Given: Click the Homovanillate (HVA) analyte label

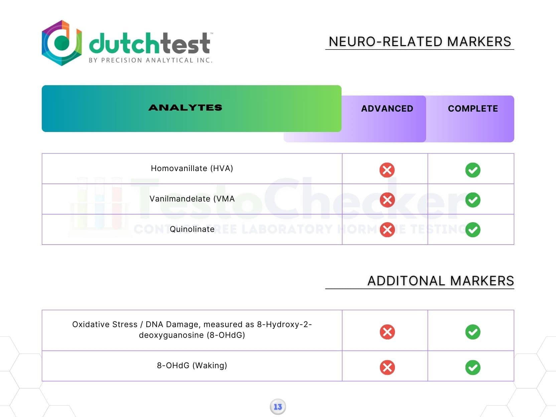Looking at the screenshot, I should click(192, 168).
